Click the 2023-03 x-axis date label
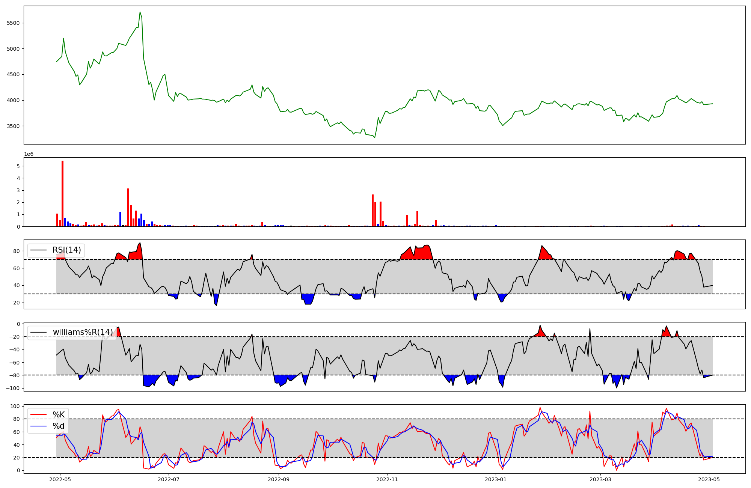The image size is (751, 488). pyautogui.click(x=600, y=479)
